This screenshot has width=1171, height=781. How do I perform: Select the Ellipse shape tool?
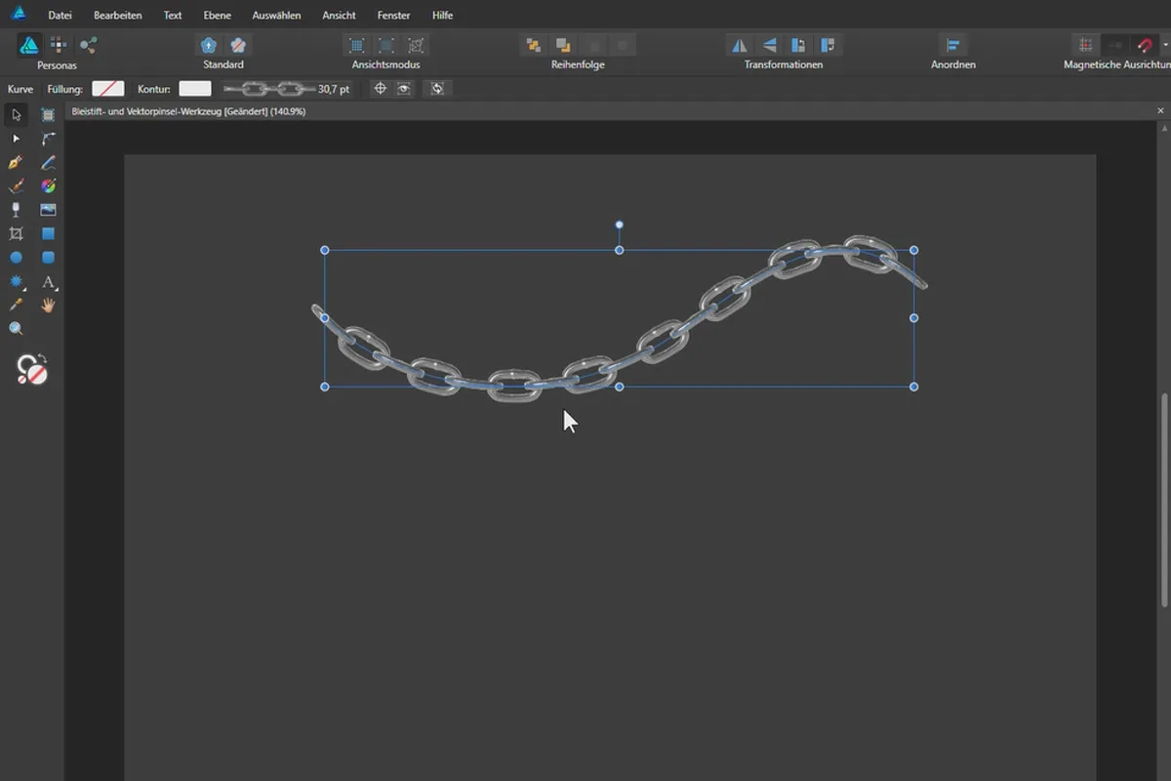[16, 258]
